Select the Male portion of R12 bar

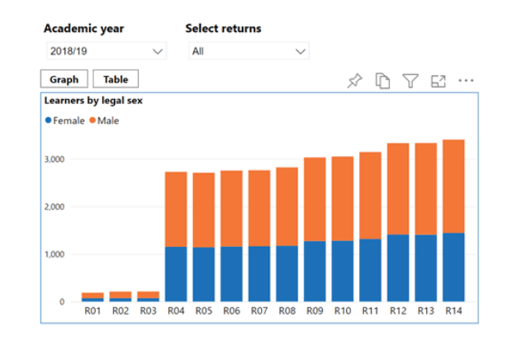(398, 188)
